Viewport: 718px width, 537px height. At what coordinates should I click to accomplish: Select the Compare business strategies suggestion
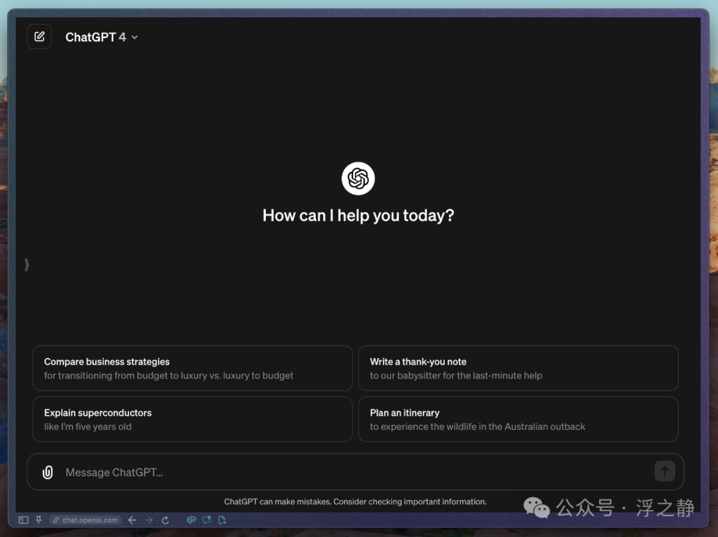tap(192, 369)
